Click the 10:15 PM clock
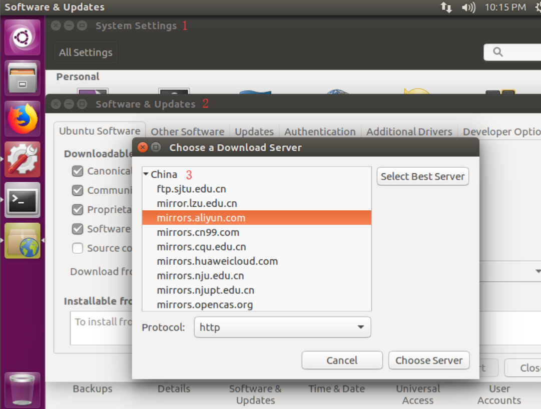The image size is (541, 409). [505, 7]
